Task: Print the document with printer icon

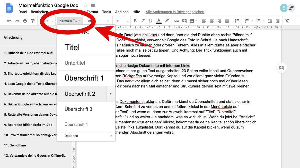Action: (x=25, y=21)
